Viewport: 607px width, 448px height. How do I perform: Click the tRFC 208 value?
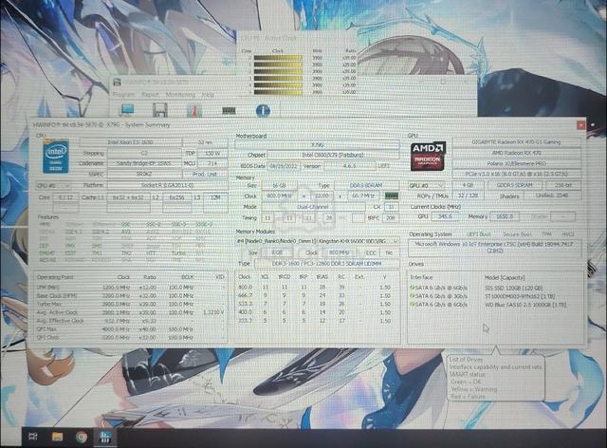pyautogui.click(x=391, y=217)
